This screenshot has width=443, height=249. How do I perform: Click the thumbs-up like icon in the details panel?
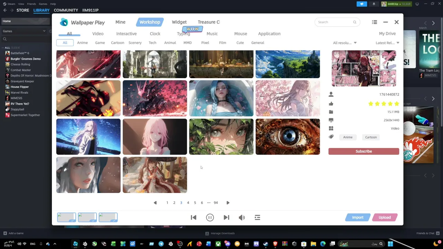click(331, 104)
